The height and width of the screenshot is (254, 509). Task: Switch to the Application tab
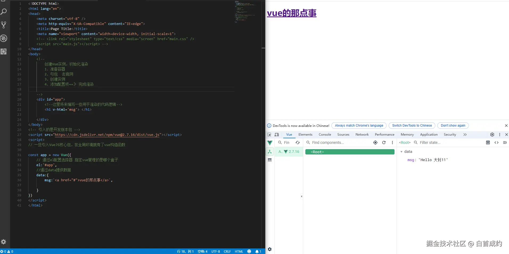[x=429, y=135]
